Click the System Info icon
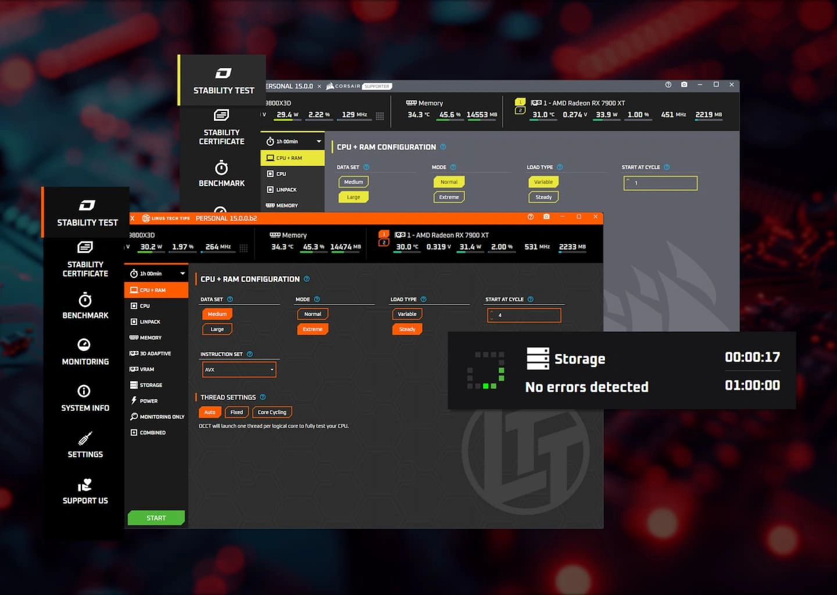The image size is (837, 595). tap(84, 391)
